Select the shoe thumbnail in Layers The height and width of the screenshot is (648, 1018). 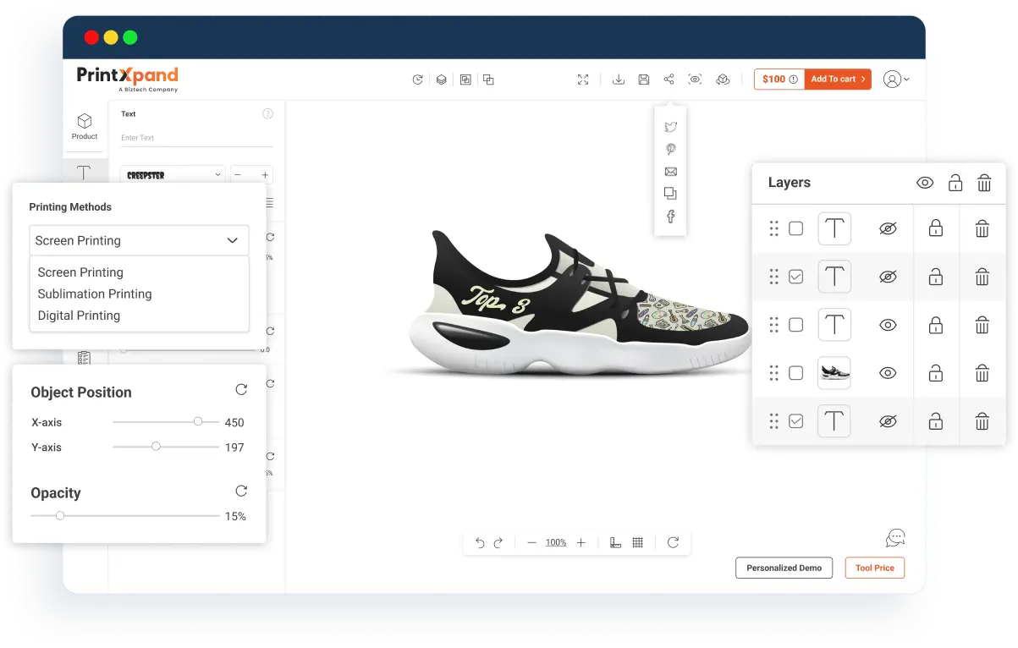click(834, 373)
